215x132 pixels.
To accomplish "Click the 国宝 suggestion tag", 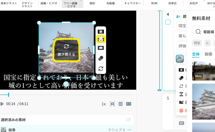I will 197,43.
